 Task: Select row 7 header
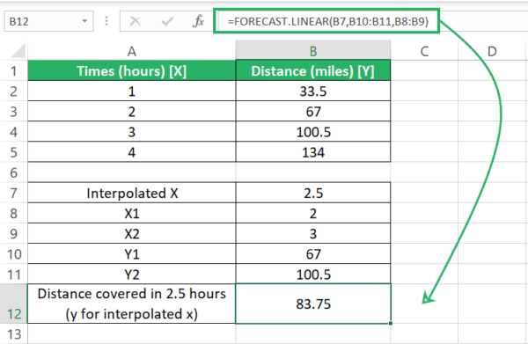click(13, 193)
